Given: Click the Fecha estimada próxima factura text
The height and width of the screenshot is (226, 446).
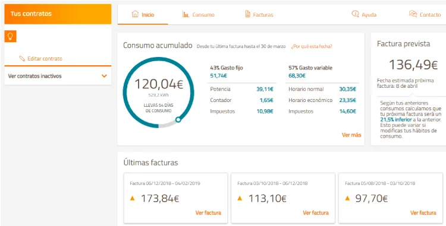Looking at the screenshot, I should [x=406, y=83].
